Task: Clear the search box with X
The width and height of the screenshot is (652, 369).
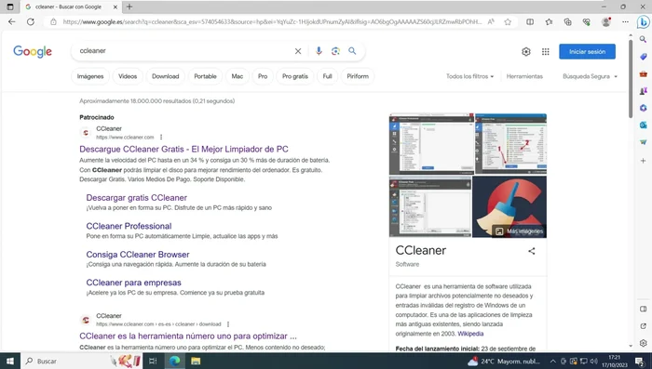Action: click(x=298, y=51)
